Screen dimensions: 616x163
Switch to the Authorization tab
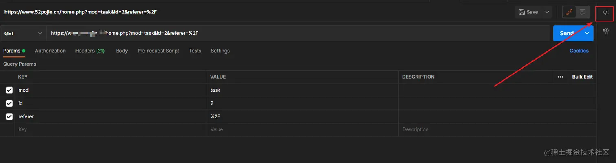pos(50,51)
